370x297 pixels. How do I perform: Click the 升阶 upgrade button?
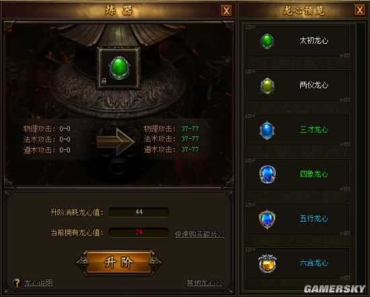point(119,263)
